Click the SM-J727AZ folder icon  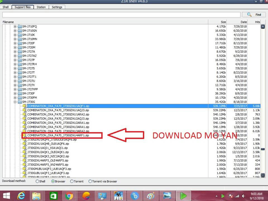(20, 56)
